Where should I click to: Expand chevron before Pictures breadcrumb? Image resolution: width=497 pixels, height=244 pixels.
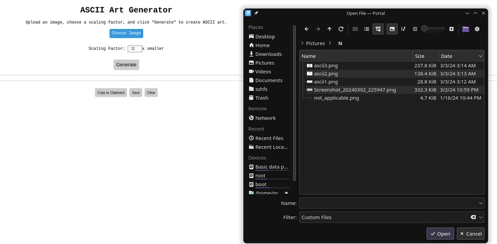pos(302,43)
